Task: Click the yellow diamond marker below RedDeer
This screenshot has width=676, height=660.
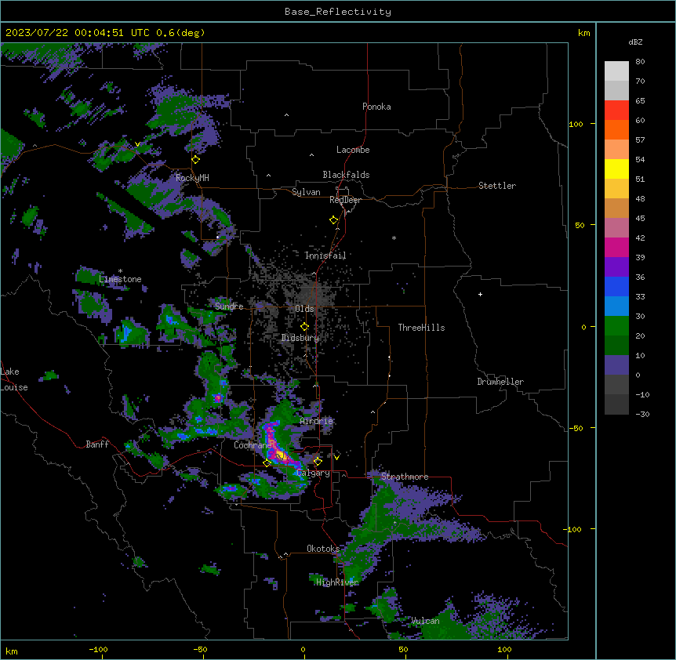Action: point(334,220)
